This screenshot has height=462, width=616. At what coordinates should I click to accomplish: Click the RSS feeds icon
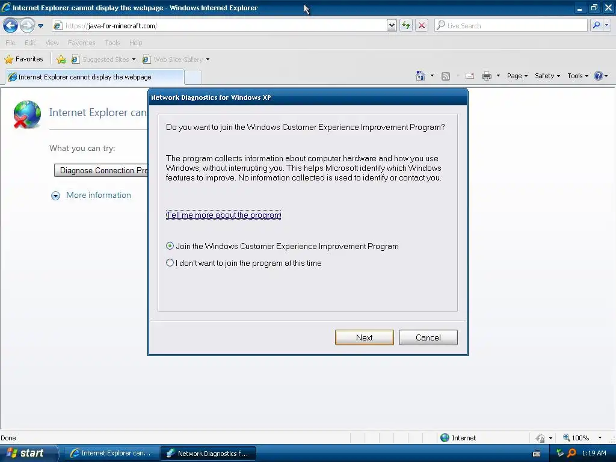pyautogui.click(x=446, y=76)
